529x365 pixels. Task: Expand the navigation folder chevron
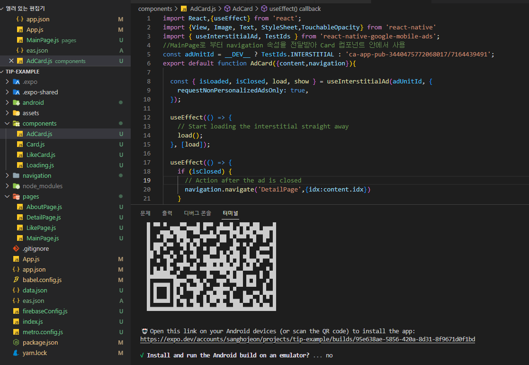point(8,175)
